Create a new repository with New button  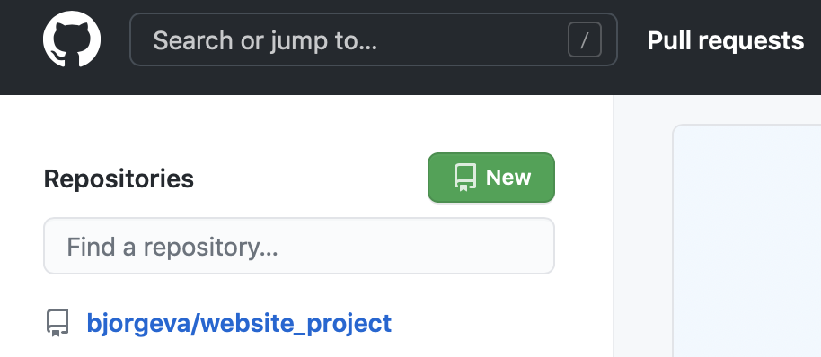pyautogui.click(x=491, y=178)
